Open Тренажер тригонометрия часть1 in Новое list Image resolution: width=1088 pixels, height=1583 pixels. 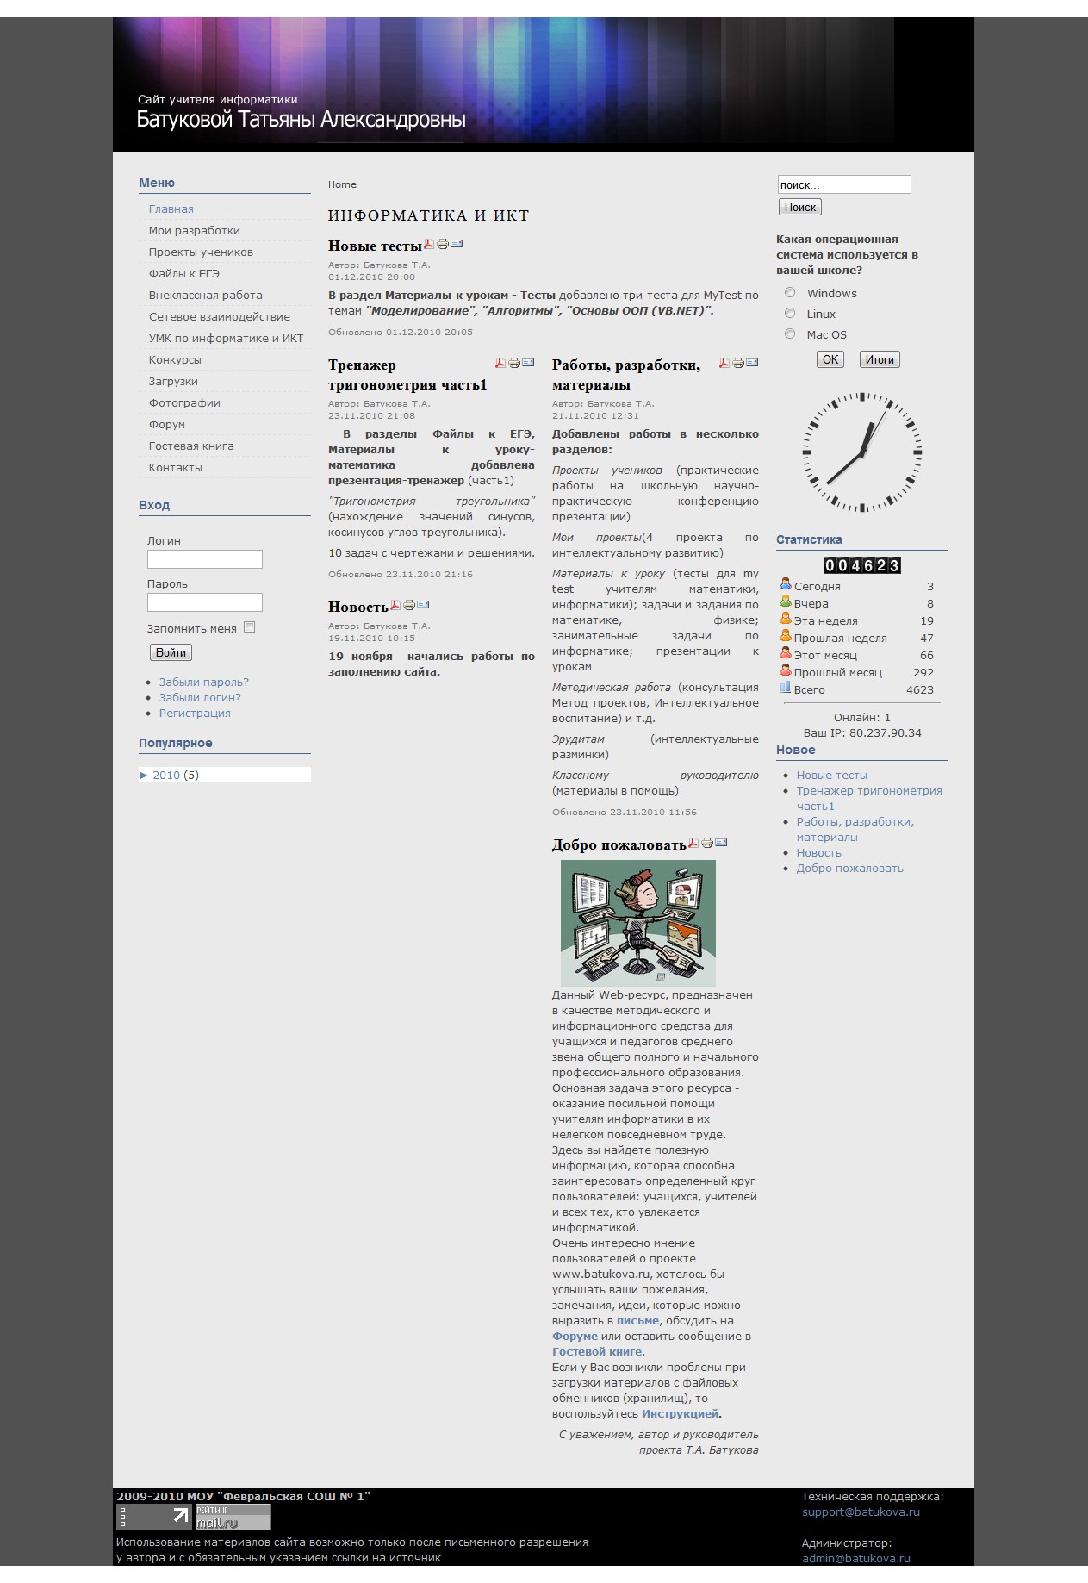(x=869, y=799)
